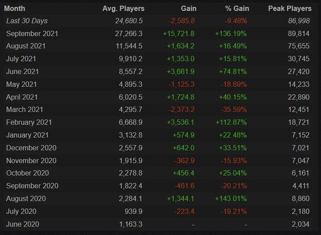The width and height of the screenshot is (321, 235).
Task: Click the +136.19% gain value
Action: pyautogui.click(x=231, y=34)
